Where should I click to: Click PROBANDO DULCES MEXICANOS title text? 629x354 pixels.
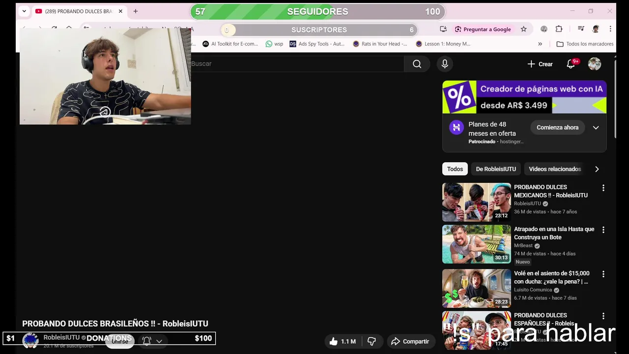tap(551, 191)
